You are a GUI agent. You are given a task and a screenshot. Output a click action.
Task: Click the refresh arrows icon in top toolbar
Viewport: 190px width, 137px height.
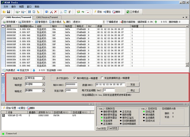tap(34, 12)
